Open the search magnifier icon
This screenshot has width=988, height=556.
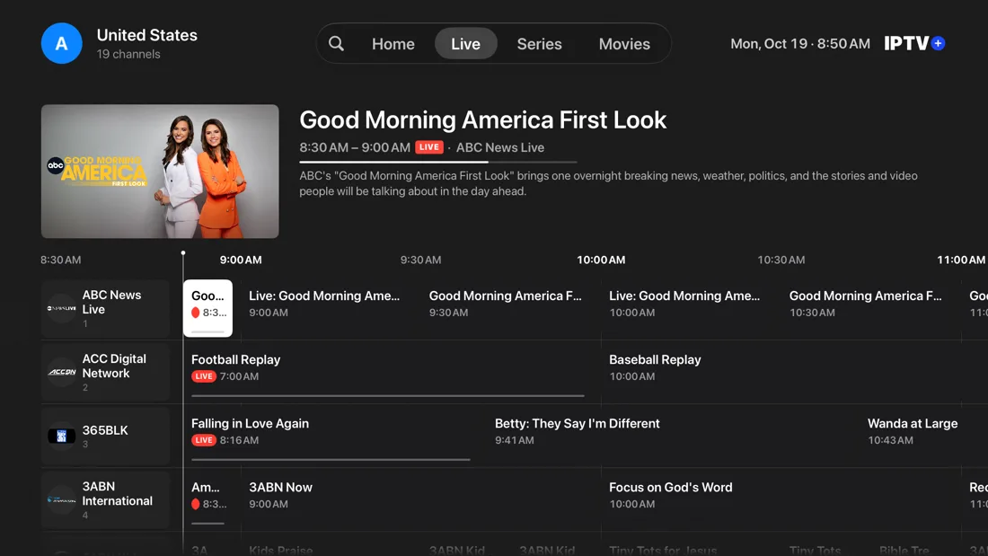point(337,43)
